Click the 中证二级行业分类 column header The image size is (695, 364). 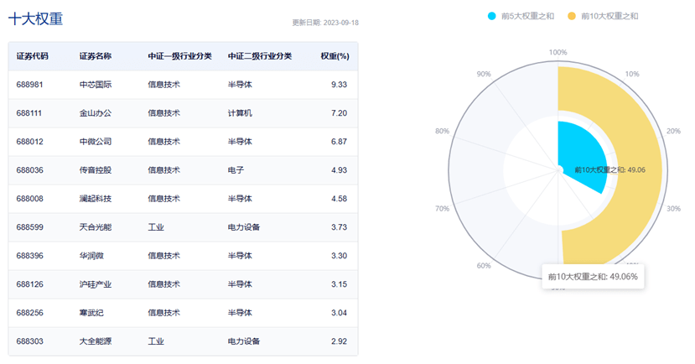pos(260,56)
